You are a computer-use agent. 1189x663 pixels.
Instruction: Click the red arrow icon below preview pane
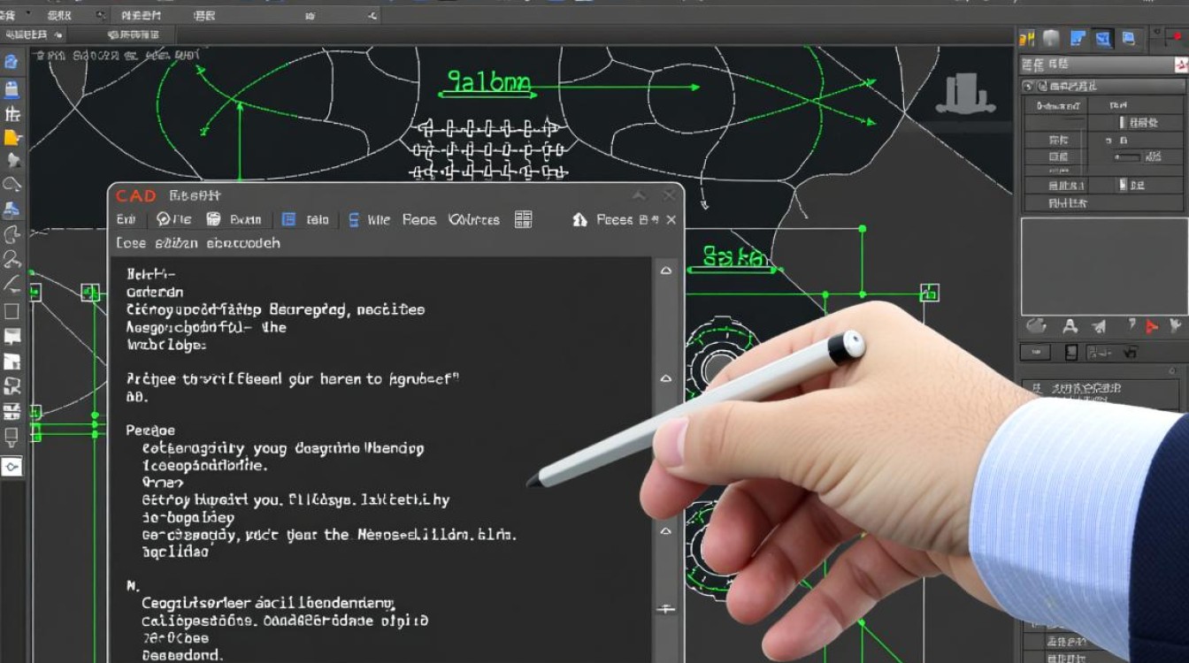[1151, 326]
